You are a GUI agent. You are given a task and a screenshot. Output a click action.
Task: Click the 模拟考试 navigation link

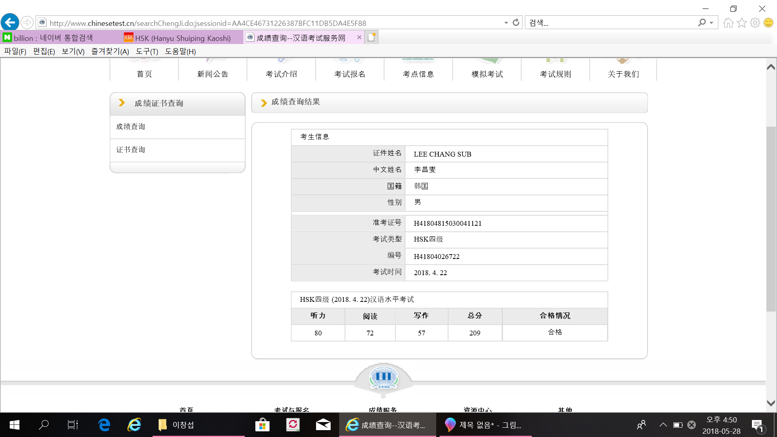tap(487, 74)
